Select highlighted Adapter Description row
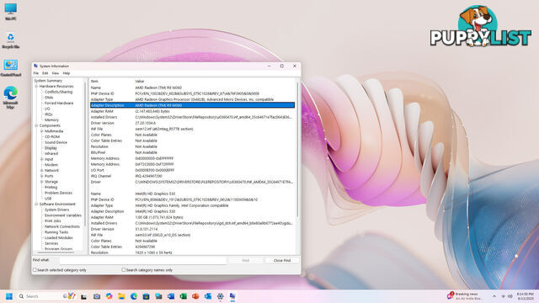 tap(192, 105)
